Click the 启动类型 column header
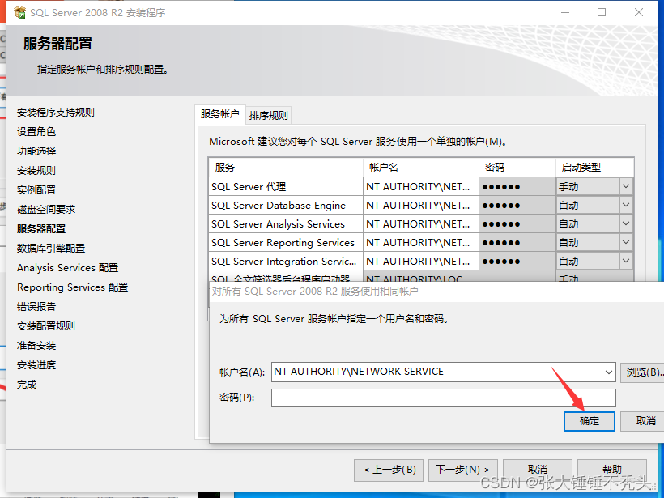This screenshot has width=664, height=498. tap(594, 168)
